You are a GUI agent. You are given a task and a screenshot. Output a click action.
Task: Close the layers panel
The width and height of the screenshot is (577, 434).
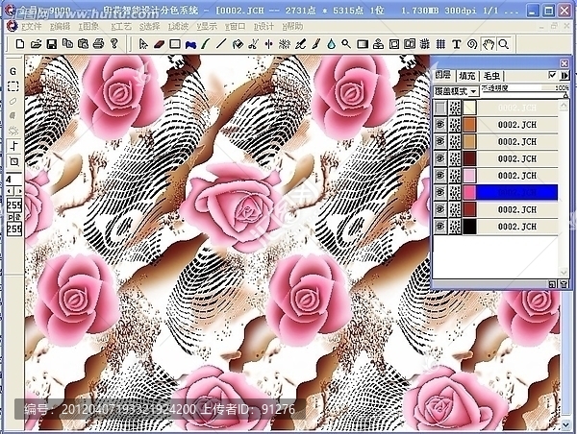click(564, 63)
